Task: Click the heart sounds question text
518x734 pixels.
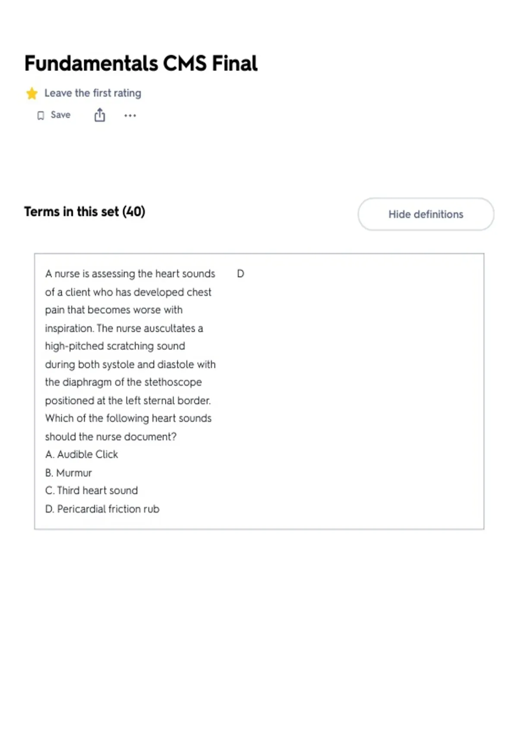Action: [x=130, y=355]
